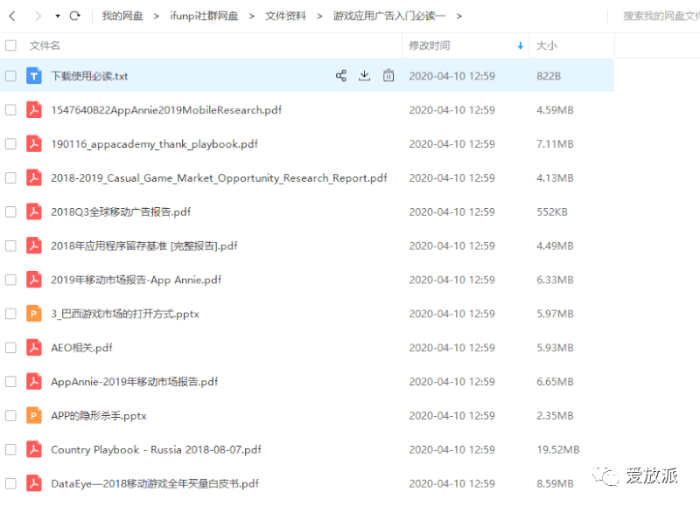700x506 pixels.
Task: Sort files by 大小 column header
Action: 546,45
